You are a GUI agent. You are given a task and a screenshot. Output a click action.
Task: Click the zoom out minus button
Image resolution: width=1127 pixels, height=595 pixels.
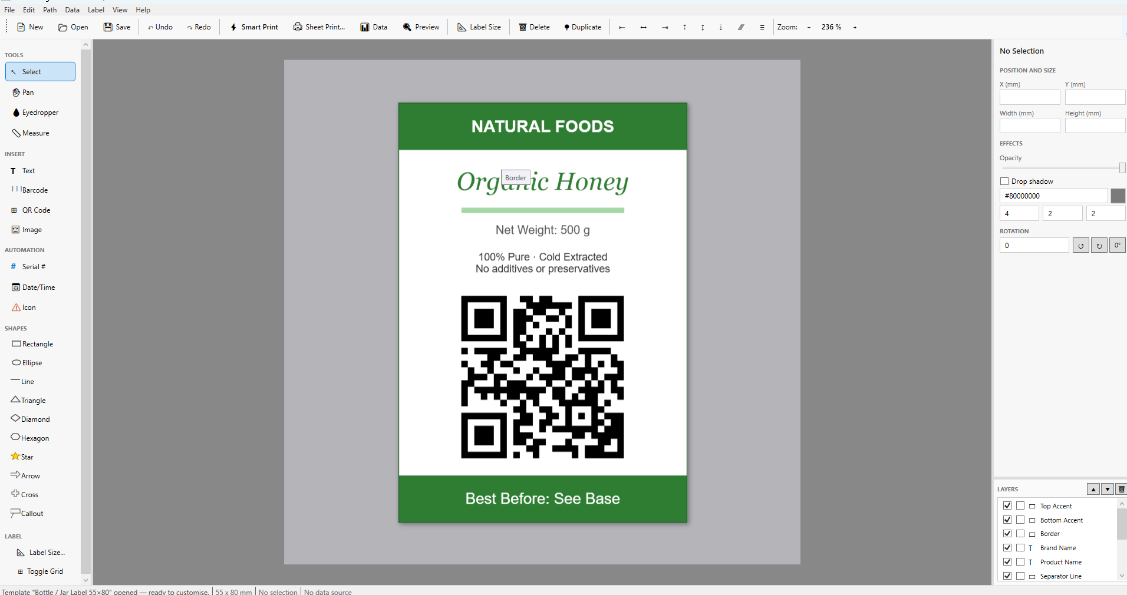(809, 27)
